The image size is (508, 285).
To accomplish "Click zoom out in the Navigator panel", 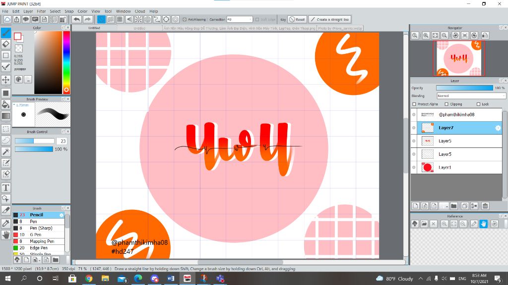I will (x=444, y=36).
